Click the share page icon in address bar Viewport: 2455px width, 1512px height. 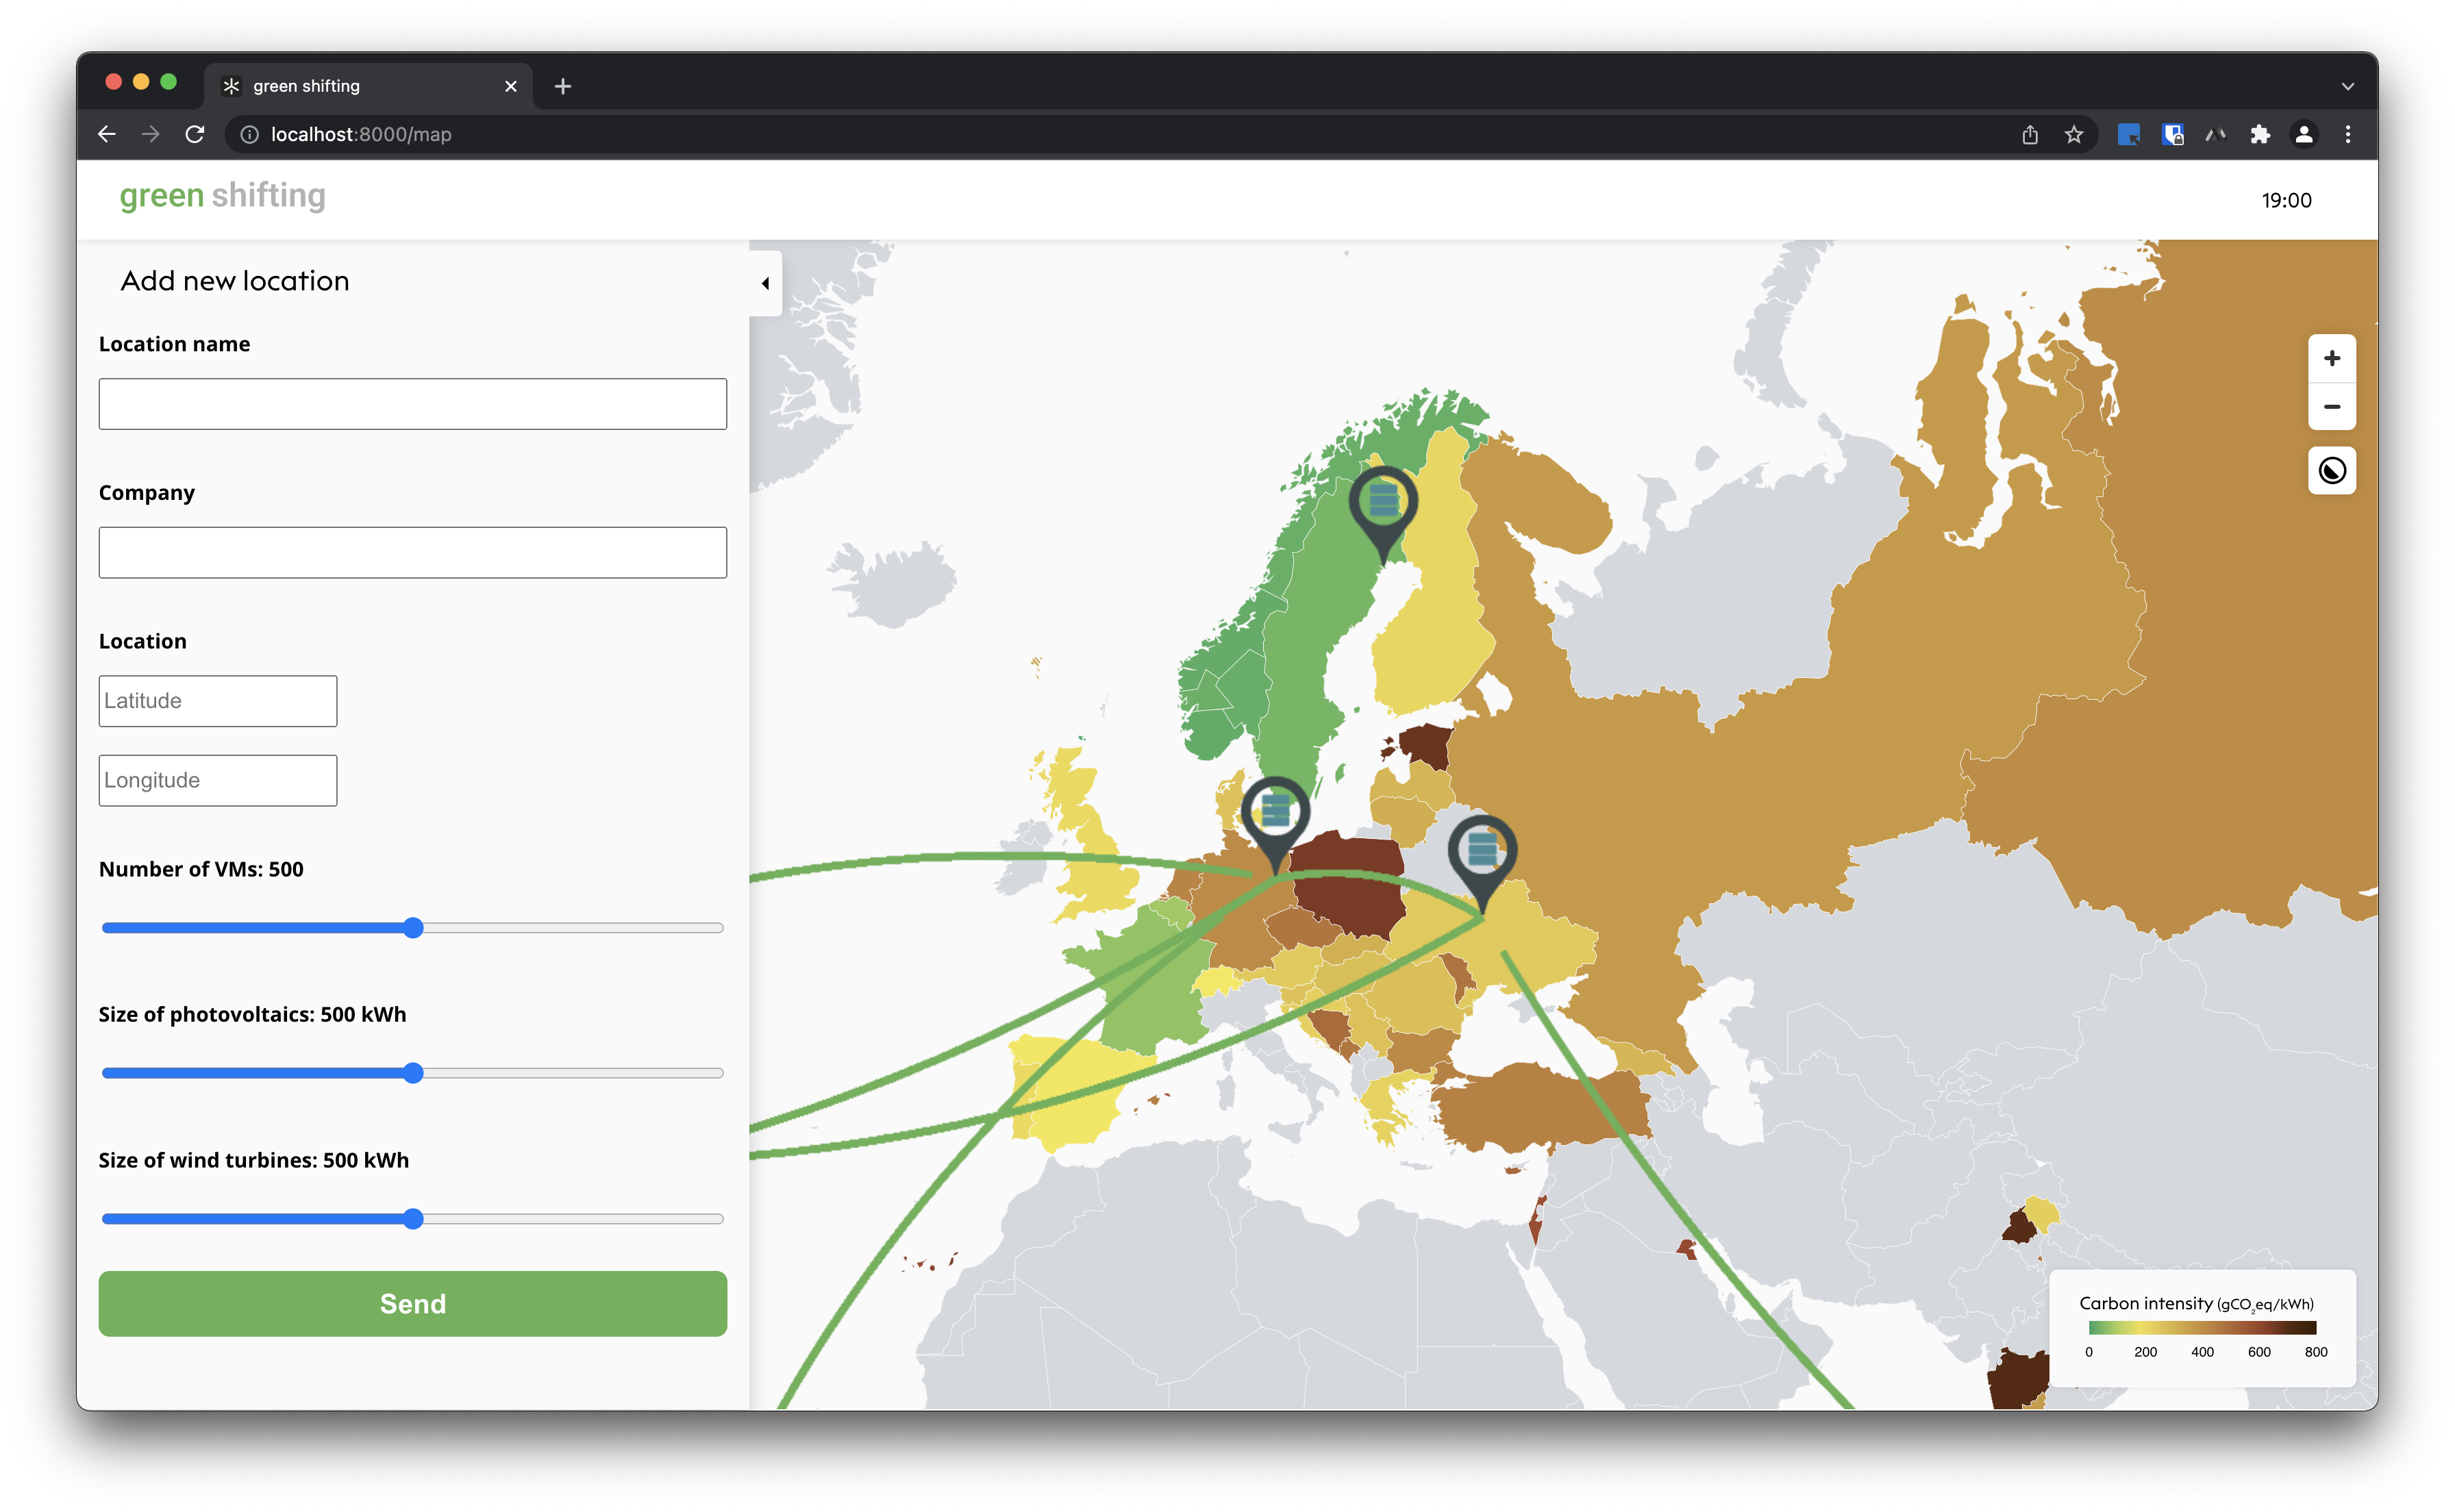coord(2029,134)
